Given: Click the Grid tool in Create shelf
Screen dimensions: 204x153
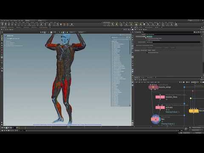Looking at the screenshot, I should coord(15,25).
